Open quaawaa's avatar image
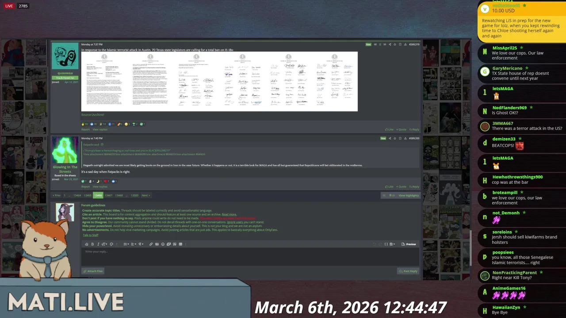566x318 pixels. tap(65, 56)
